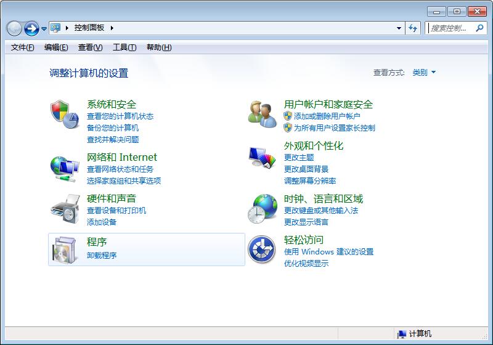Screen dimensions: 493x345
Task: Open the 文件(F) menu
Action: pos(23,47)
